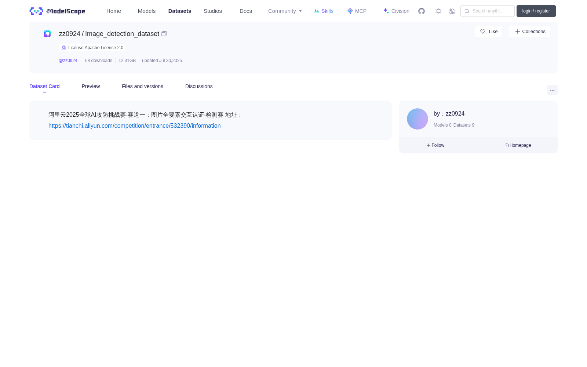Click the Models 0 count
The image size is (587, 367).
coord(442,125)
